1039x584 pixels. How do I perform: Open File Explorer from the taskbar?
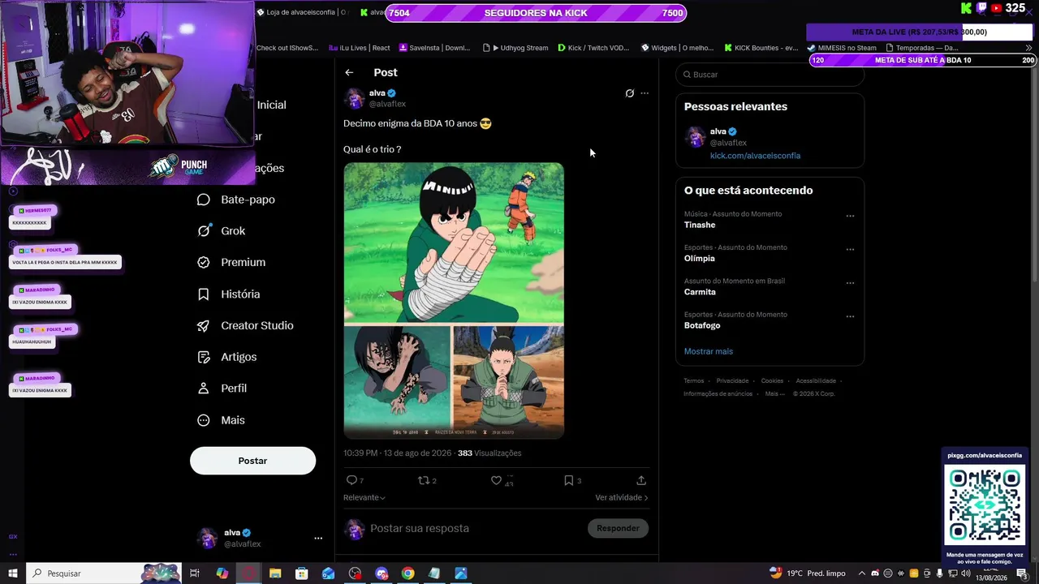(275, 573)
